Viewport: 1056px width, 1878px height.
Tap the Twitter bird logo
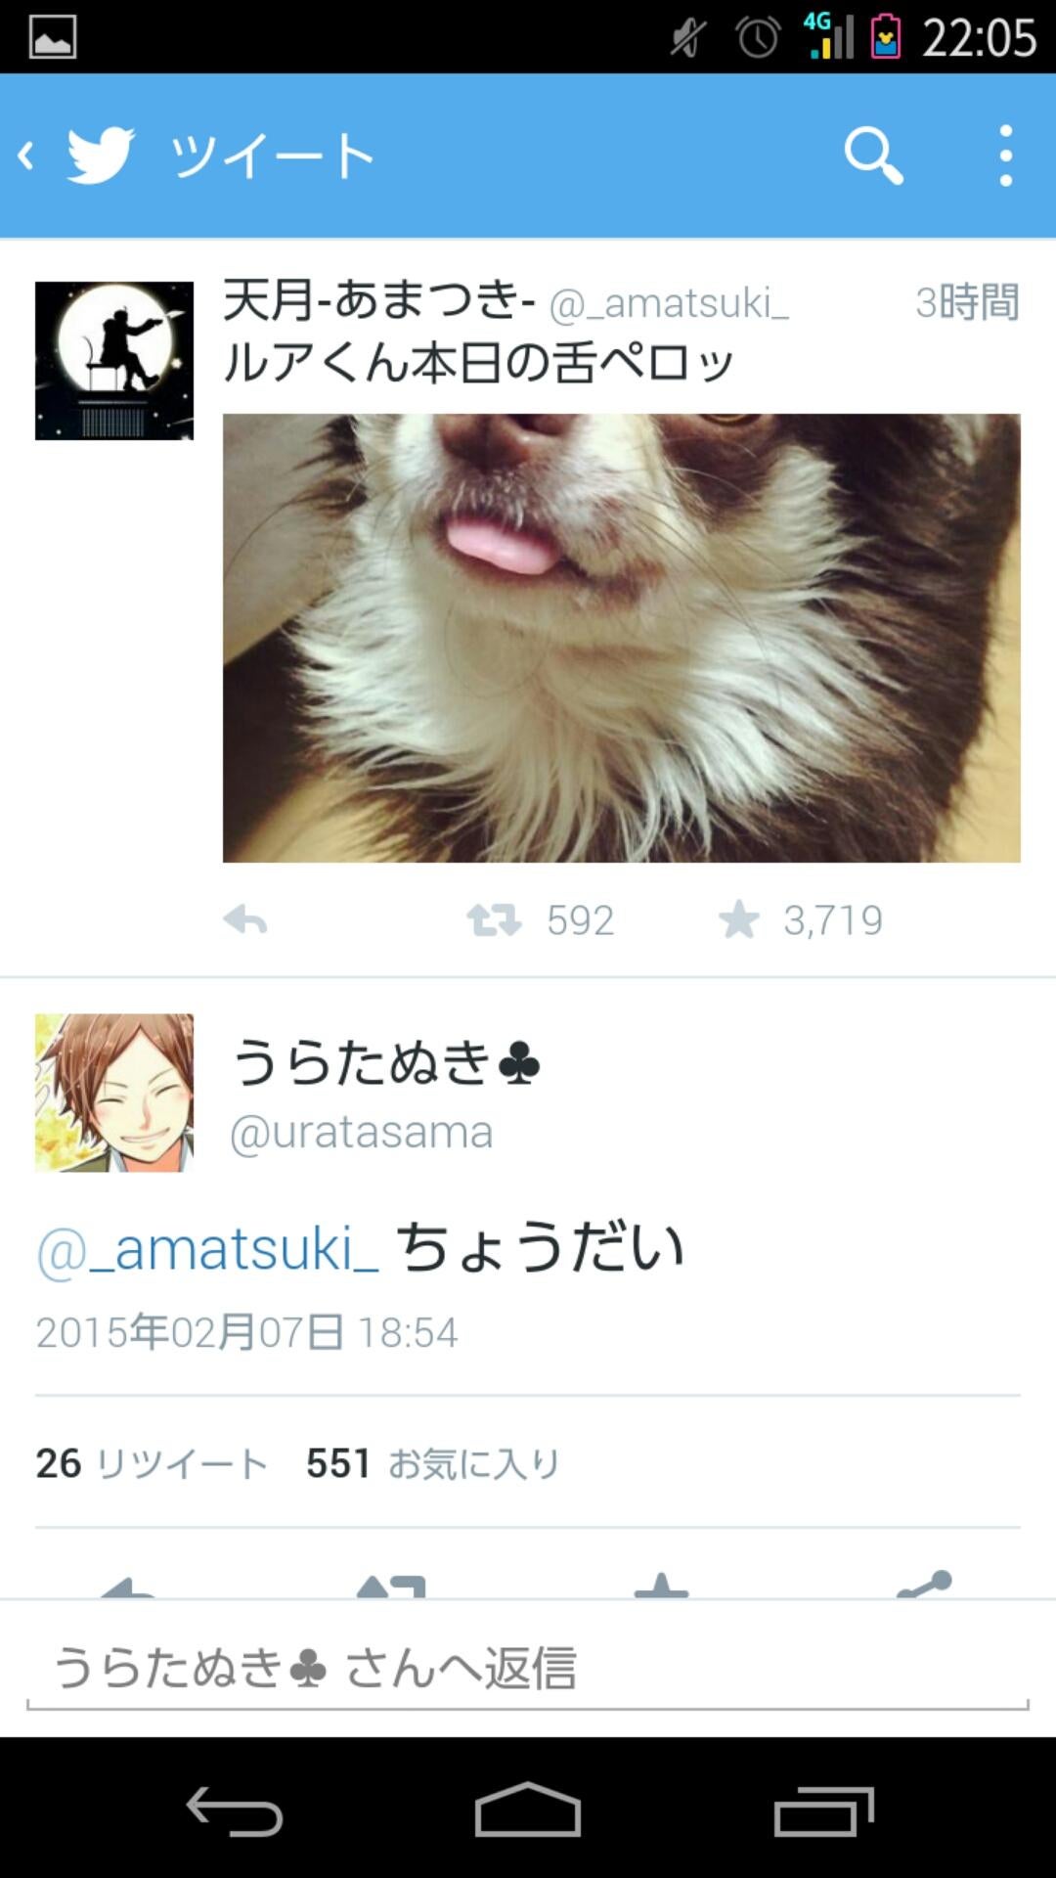[101, 156]
